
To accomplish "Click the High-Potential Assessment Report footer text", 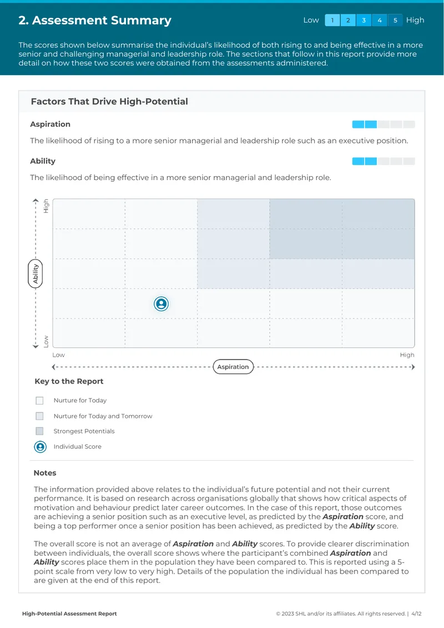I will (x=69, y=614).
